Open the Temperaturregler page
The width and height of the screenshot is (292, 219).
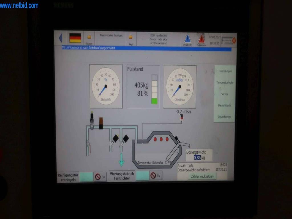coord(225,82)
